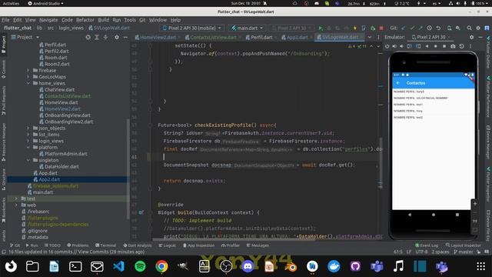Trigger Flutter hot reload lightning icon
This screenshot has height=277, width=492.
point(355,28)
